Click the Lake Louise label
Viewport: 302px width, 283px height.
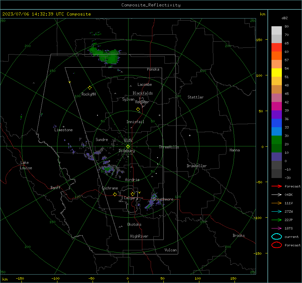tap(26, 165)
